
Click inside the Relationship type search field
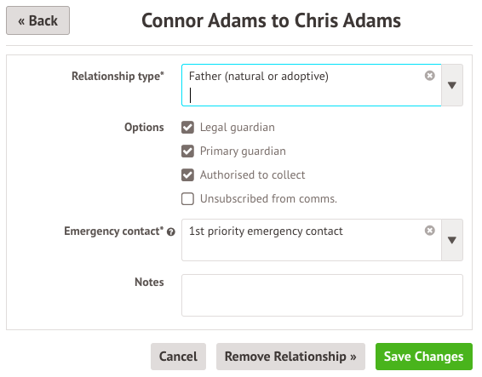(x=307, y=95)
